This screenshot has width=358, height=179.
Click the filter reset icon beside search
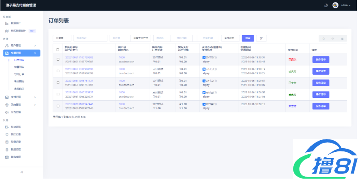tap(261, 38)
